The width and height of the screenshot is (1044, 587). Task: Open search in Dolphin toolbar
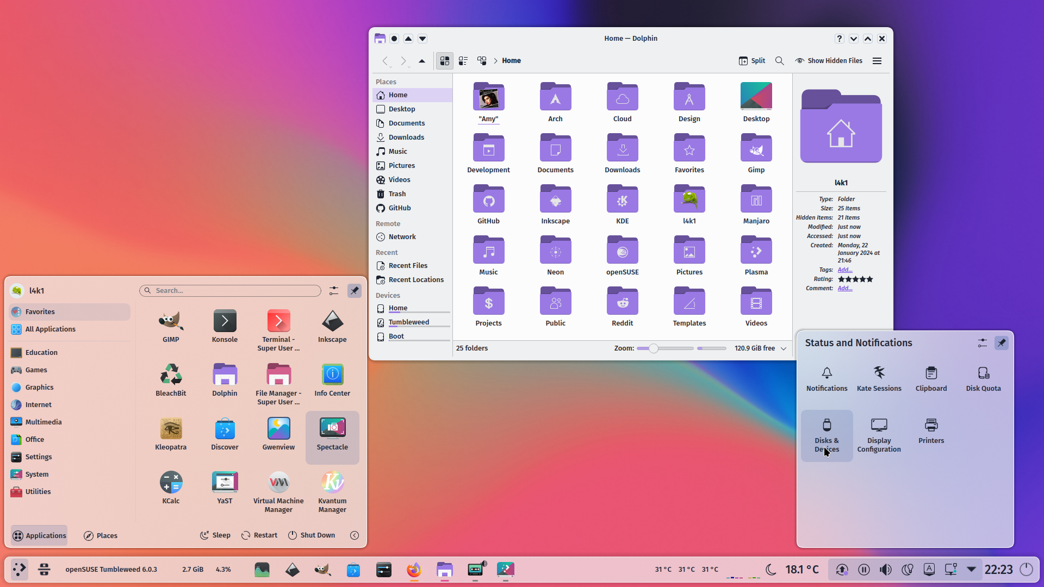tap(779, 61)
